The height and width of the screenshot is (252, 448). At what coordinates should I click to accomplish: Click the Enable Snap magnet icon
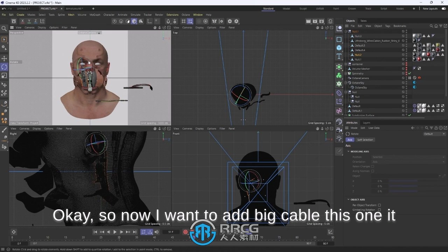(168, 21)
